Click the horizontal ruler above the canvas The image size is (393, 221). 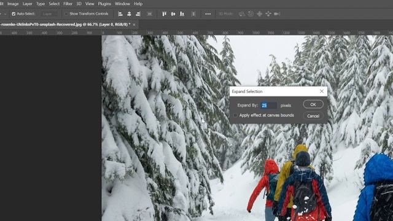click(196, 33)
